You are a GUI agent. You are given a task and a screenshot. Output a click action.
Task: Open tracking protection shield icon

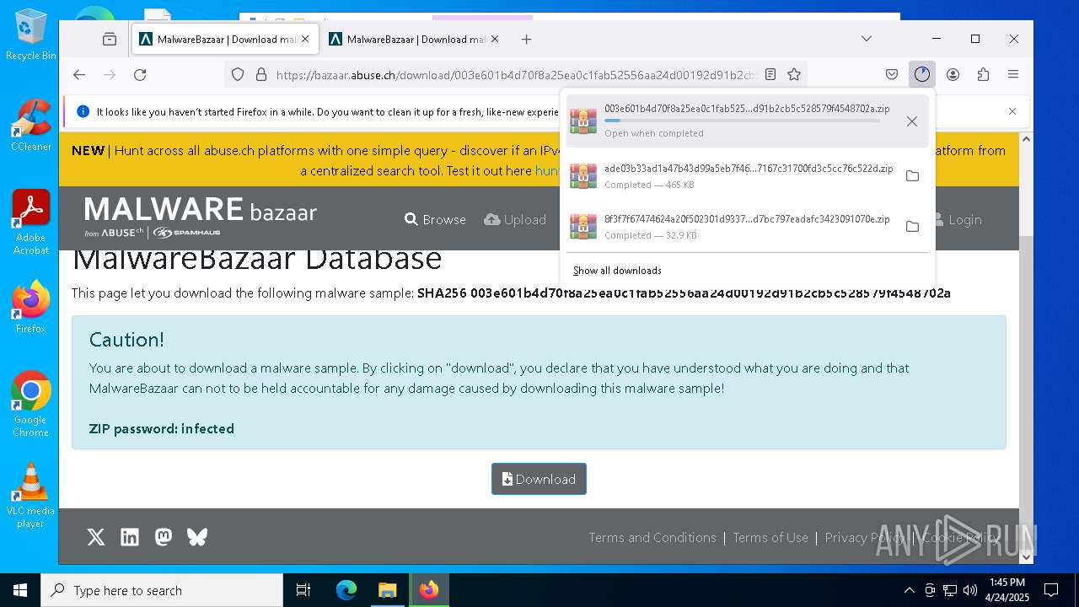pyautogui.click(x=238, y=74)
